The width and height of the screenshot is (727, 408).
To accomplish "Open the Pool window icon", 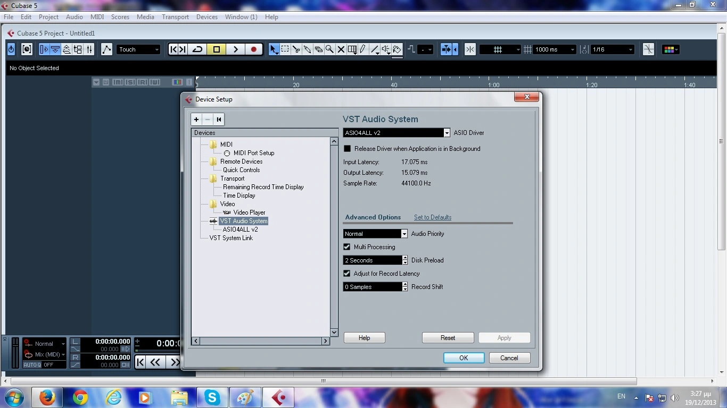I will coord(78,49).
